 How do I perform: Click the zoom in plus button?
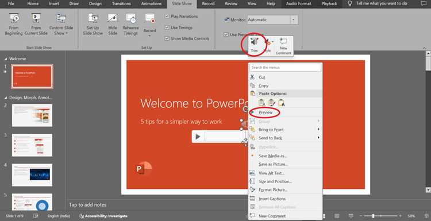pyautogui.click(x=400, y=216)
